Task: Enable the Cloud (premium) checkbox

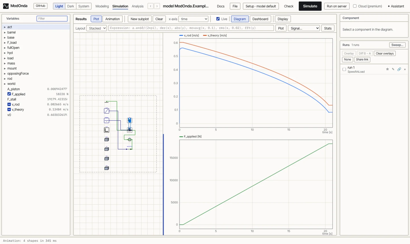Action: [355, 6]
